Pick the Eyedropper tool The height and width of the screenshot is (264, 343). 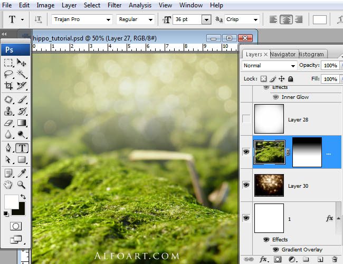pos(22,173)
